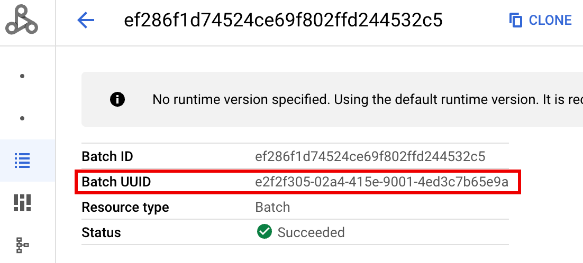583x263 pixels.
Task: Click the Resource type label
Action: coord(125,207)
